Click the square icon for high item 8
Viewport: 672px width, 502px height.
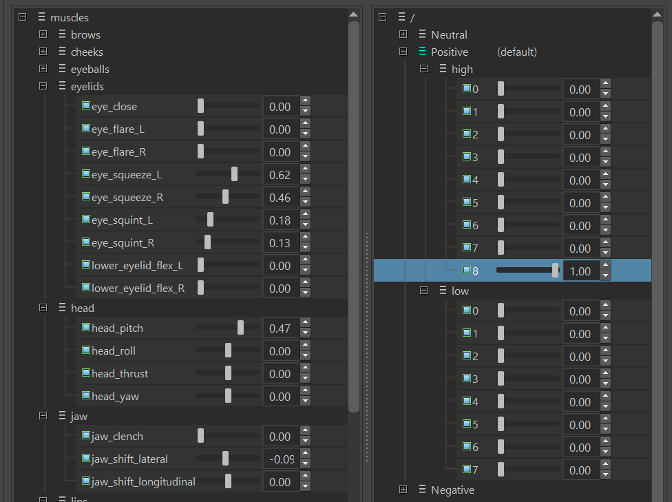[467, 271]
